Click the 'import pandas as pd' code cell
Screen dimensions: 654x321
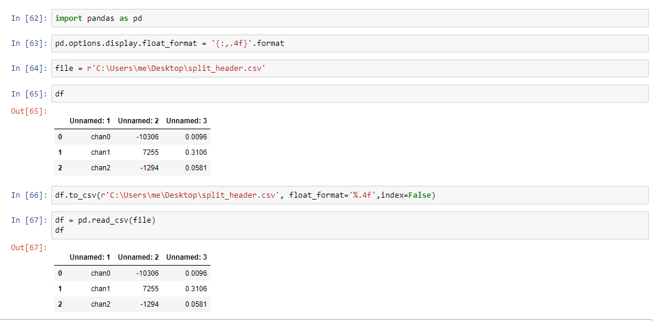coord(349,18)
